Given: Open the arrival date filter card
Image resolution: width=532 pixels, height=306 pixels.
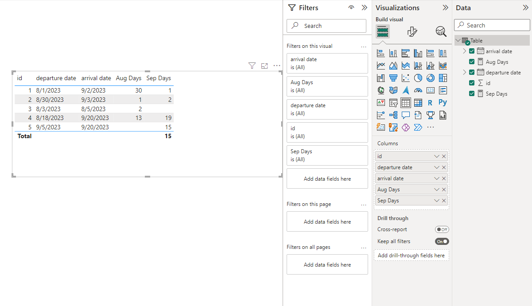Looking at the screenshot, I should [327, 63].
